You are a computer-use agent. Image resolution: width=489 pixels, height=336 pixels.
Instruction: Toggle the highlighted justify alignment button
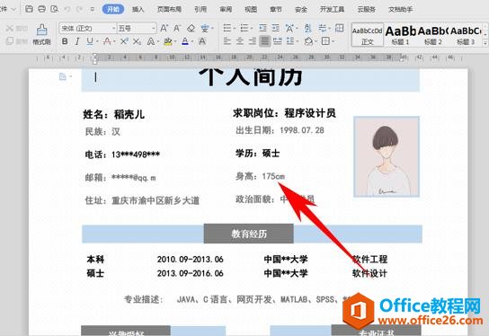click(x=265, y=40)
